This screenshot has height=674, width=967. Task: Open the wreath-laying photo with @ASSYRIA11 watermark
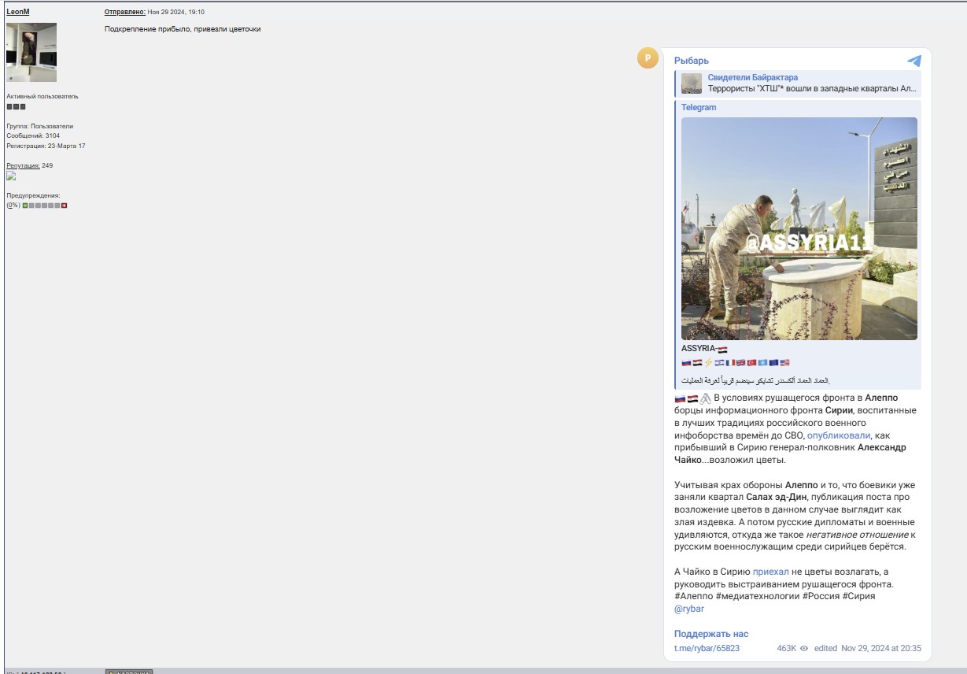(799, 228)
